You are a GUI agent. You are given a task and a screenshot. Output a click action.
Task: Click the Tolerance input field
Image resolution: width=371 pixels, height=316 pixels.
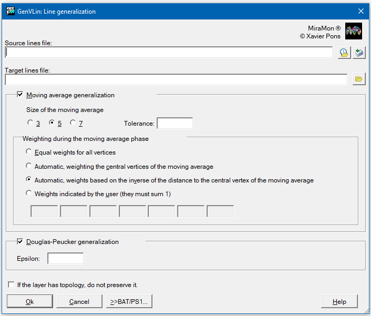[175, 124]
